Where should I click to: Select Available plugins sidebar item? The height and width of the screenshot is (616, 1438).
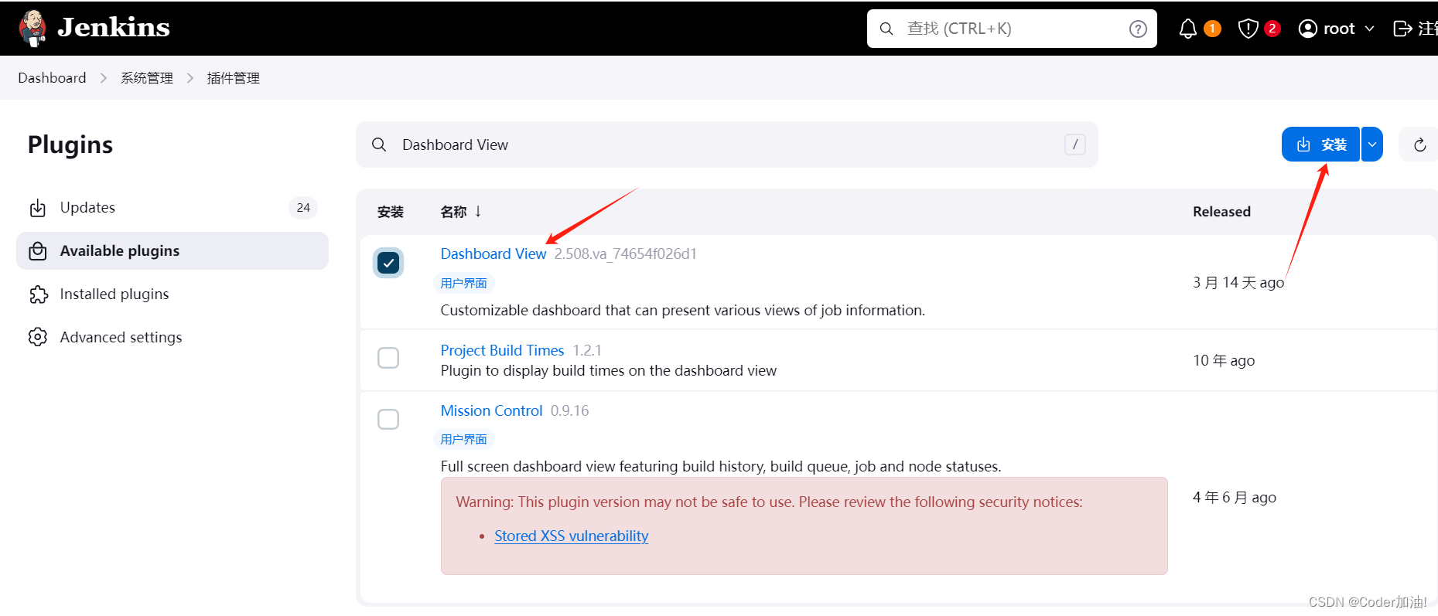[172, 250]
